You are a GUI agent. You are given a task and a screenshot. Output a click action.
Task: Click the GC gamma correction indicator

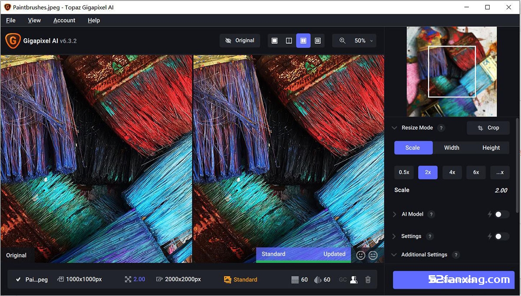point(343,280)
